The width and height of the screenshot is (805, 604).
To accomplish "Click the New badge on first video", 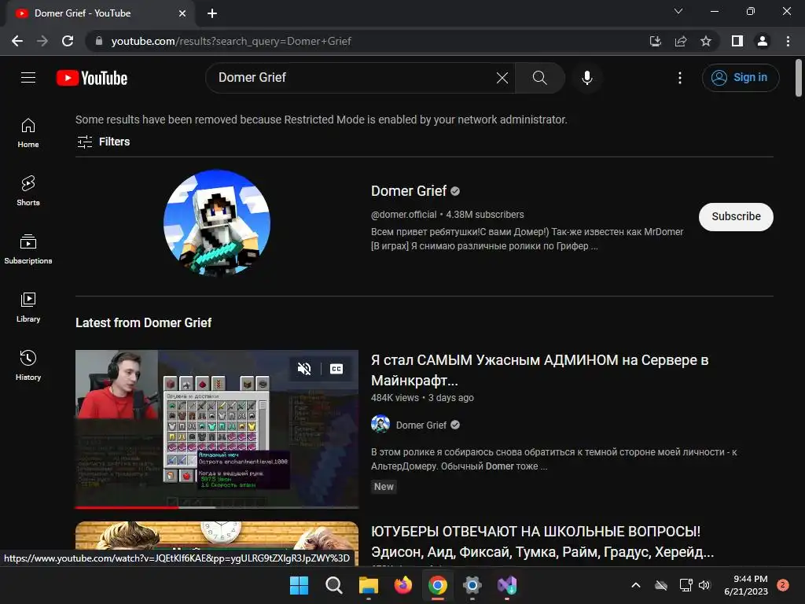I will 384,487.
